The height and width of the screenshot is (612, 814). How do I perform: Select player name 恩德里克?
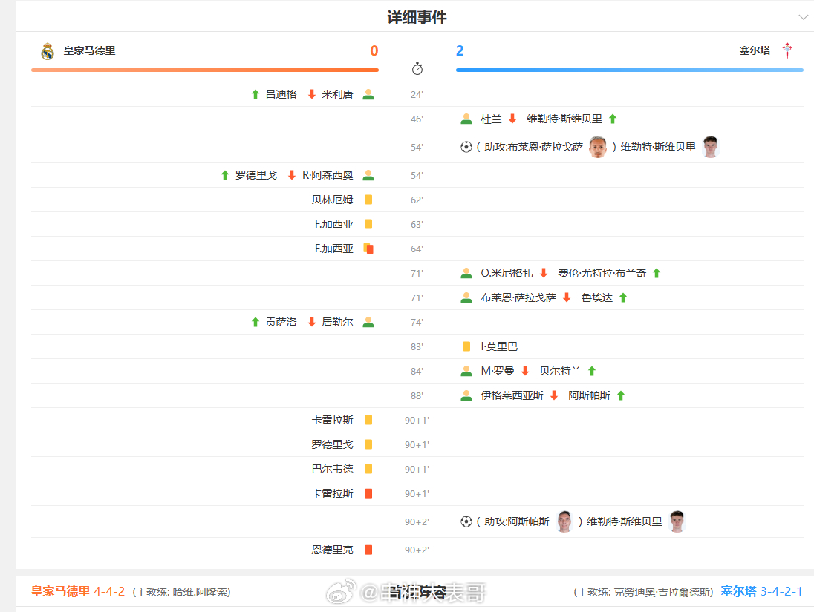(332, 550)
